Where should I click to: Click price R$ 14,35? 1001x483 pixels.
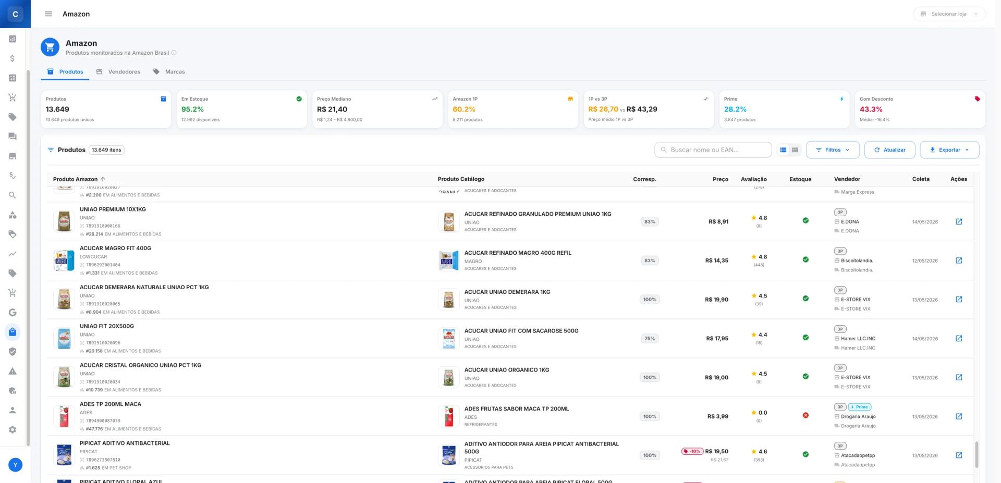point(716,261)
